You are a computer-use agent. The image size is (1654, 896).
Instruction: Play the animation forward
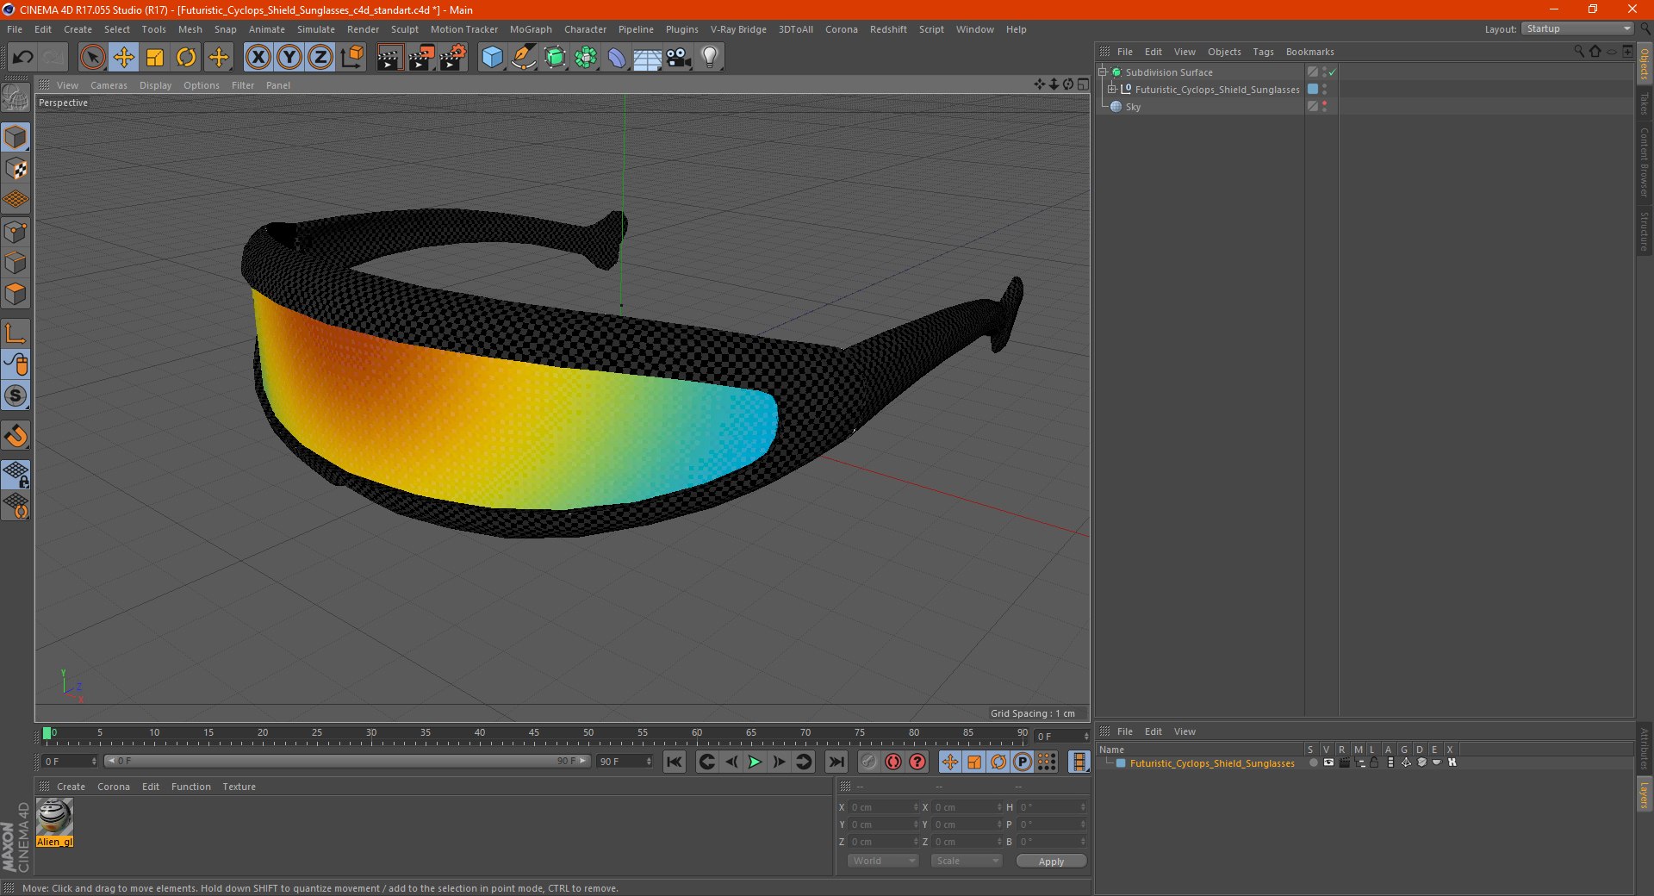click(755, 762)
